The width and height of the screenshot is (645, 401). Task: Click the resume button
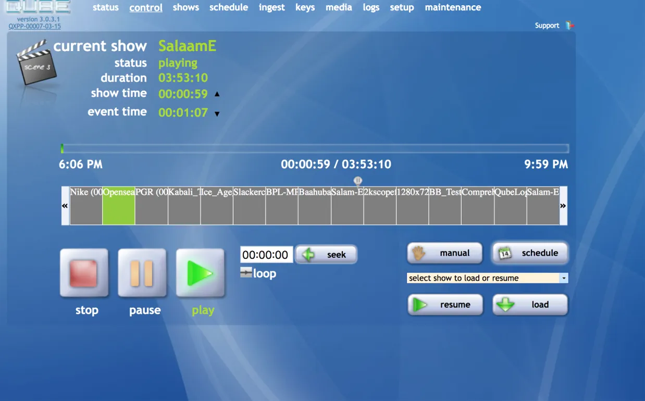coord(445,305)
